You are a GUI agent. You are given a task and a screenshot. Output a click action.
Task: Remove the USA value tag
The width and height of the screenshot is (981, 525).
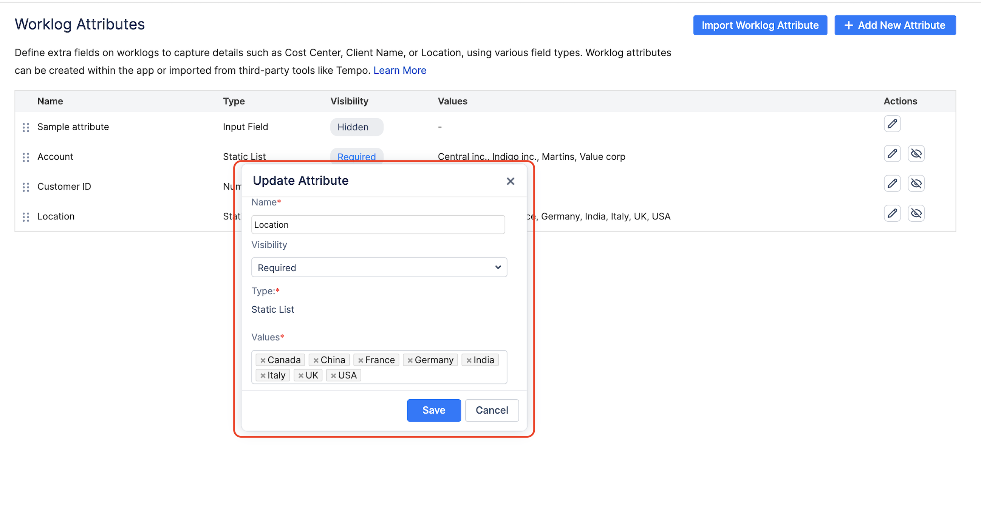pyautogui.click(x=333, y=376)
